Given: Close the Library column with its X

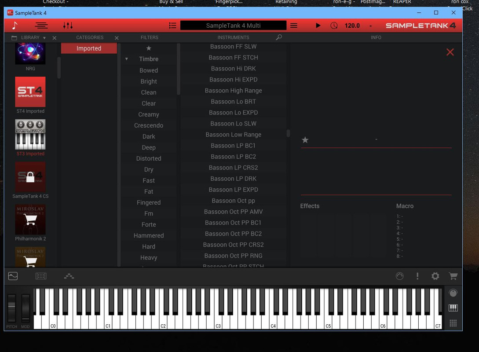Looking at the screenshot, I should pos(55,38).
